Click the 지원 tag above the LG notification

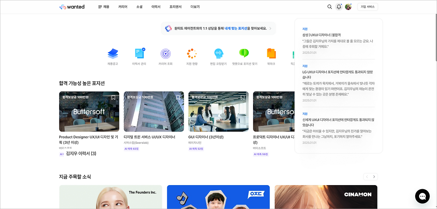tap(305, 66)
